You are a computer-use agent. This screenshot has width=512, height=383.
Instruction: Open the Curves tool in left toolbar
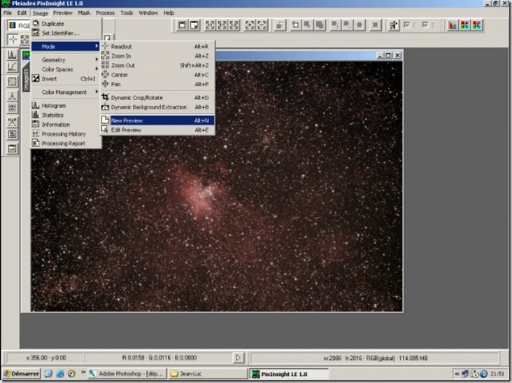[x=12, y=67]
